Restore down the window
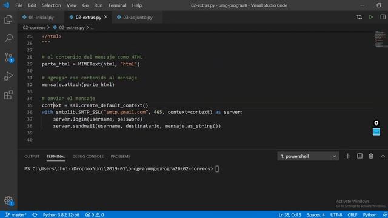Image resolution: width=388 pixels, height=218 pixels. point(379,5)
